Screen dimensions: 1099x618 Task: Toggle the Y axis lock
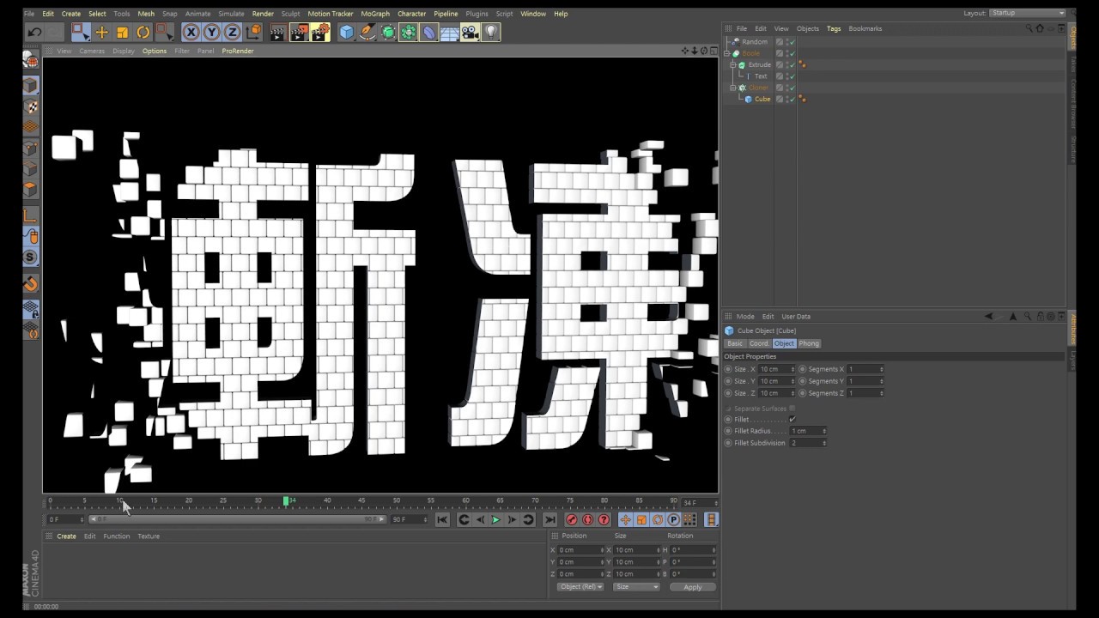[211, 33]
